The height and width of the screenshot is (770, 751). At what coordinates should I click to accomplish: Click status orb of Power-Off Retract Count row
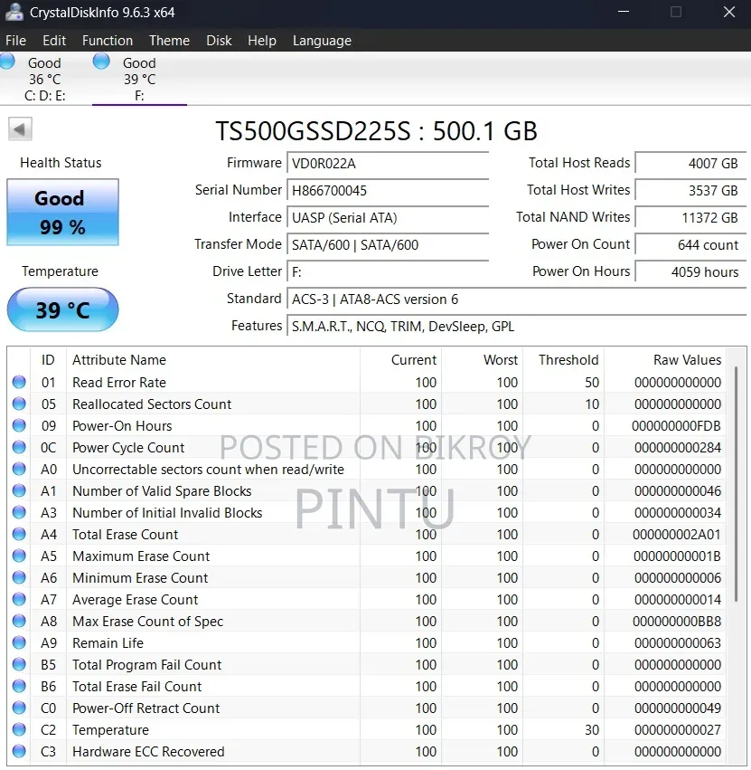19,708
